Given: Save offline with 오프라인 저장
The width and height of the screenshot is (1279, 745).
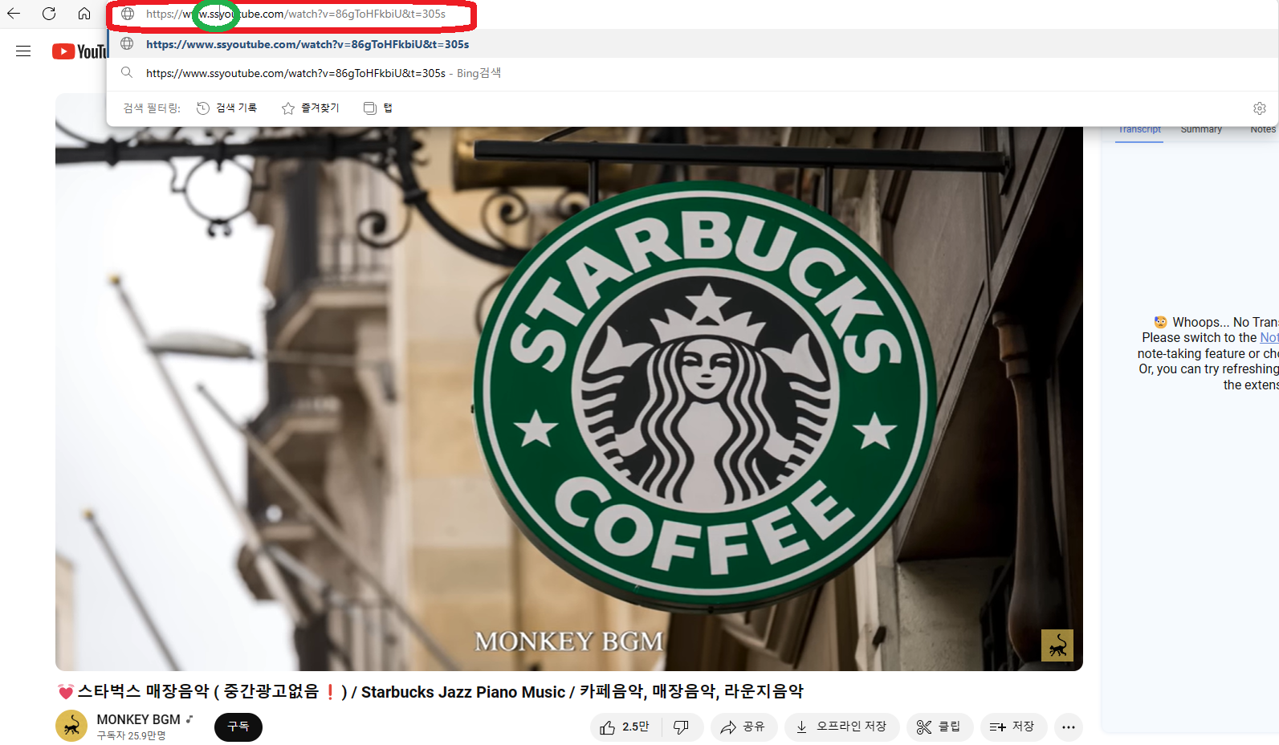Looking at the screenshot, I should coord(842,727).
